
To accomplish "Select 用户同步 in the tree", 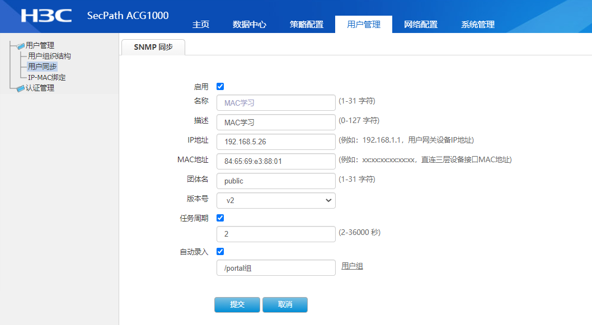I will [x=43, y=67].
